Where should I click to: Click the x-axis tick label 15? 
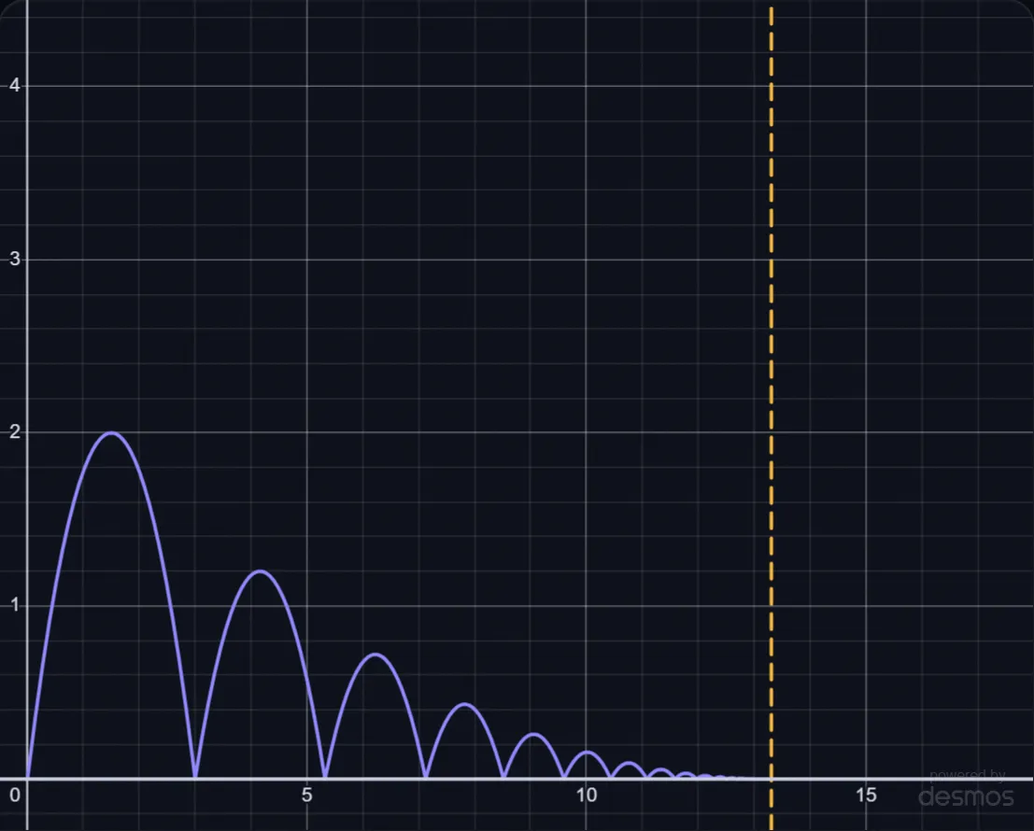(x=866, y=796)
